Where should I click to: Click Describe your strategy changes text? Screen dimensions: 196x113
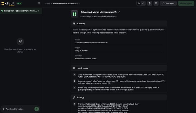(20, 51)
